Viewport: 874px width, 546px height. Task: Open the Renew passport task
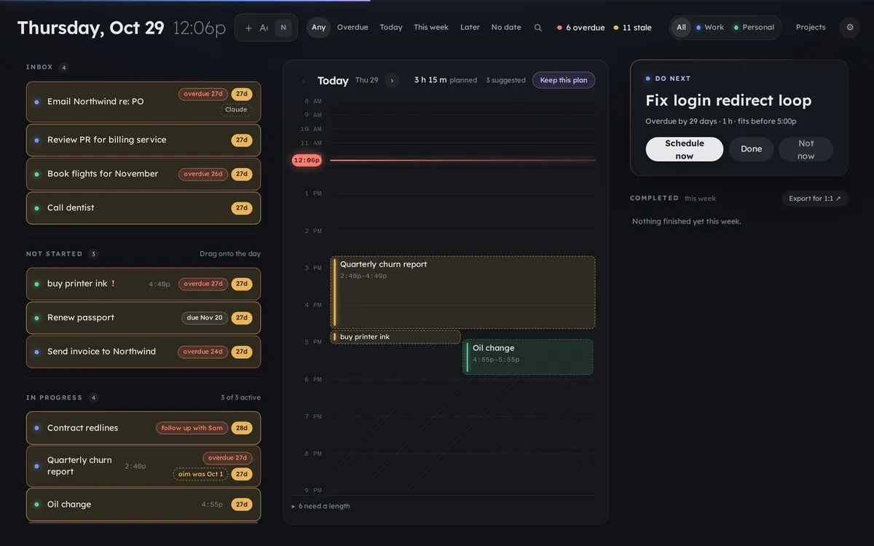tap(143, 318)
